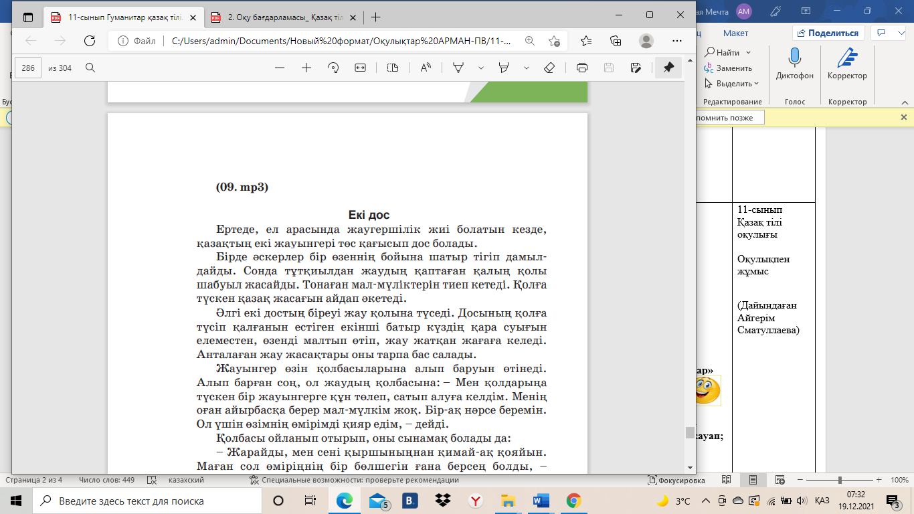Open the page view icon in PDF toolbar

(393, 68)
